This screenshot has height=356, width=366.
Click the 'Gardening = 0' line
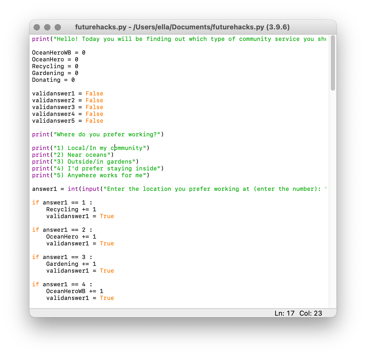(55, 73)
